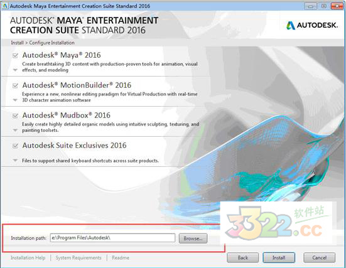The height and width of the screenshot is (268, 346).
Task: Toggle Autodesk Mudbox 2016 checkbox
Action: click(x=15, y=115)
